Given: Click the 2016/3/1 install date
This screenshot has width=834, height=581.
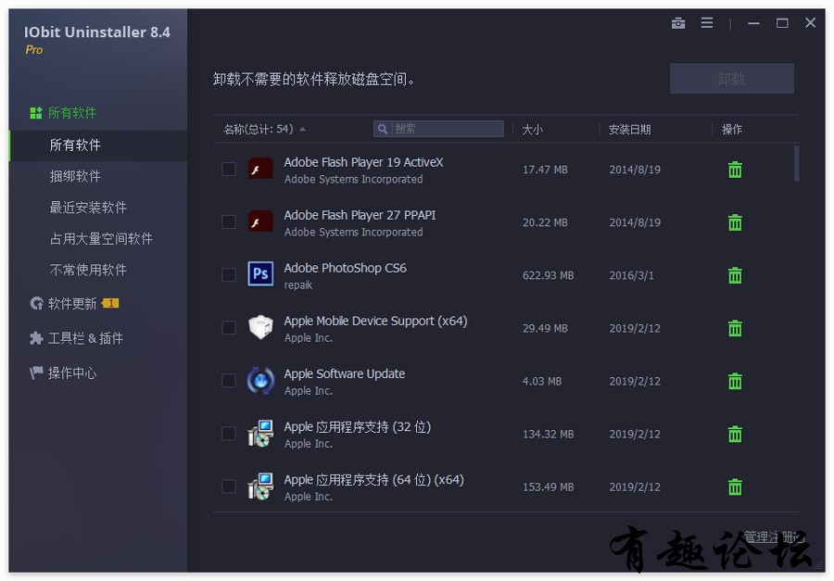Looking at the screenshot, I should 631,275.
